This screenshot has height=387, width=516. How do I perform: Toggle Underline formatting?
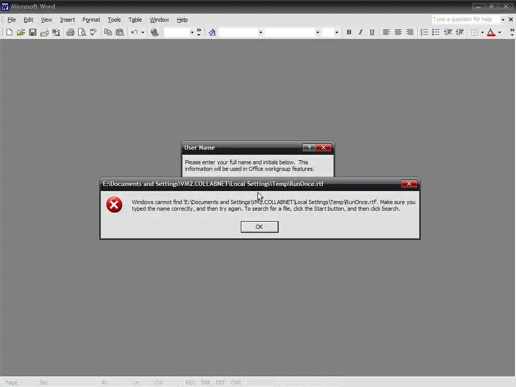click(x=372, y=32)
